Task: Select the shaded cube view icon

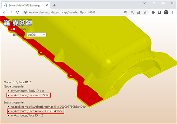Action: pyautogui.click(x=15, y=23)
